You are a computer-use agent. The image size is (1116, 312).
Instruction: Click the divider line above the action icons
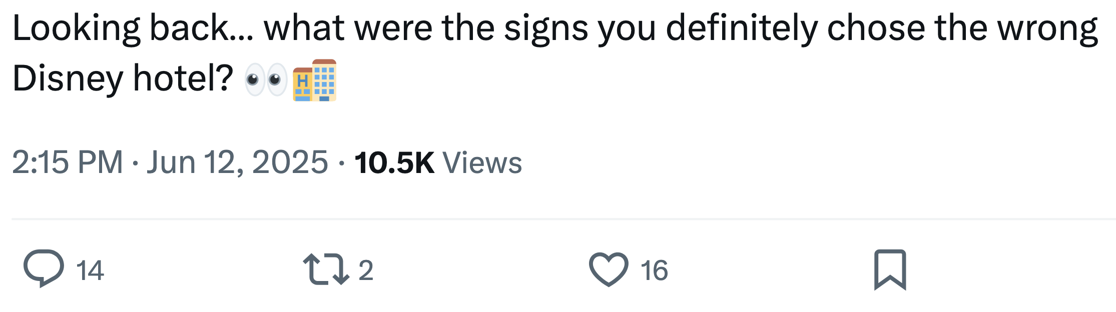(563, 218)
